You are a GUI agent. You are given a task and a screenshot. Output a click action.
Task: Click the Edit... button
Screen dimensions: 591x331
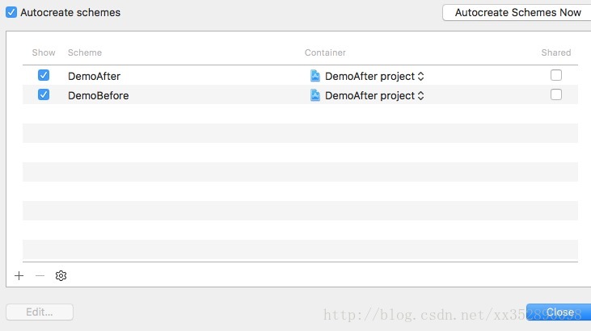40,312
